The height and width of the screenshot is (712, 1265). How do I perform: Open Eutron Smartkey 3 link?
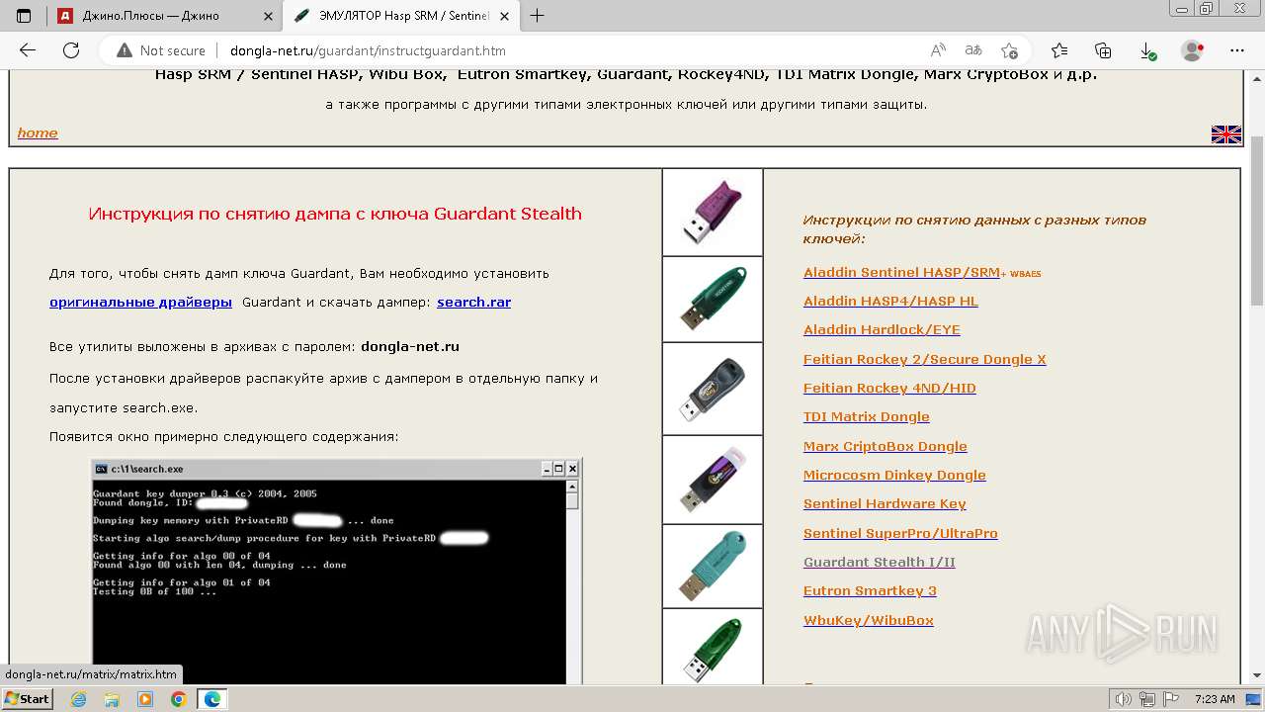pyautogui.click(x=870, y=590)
